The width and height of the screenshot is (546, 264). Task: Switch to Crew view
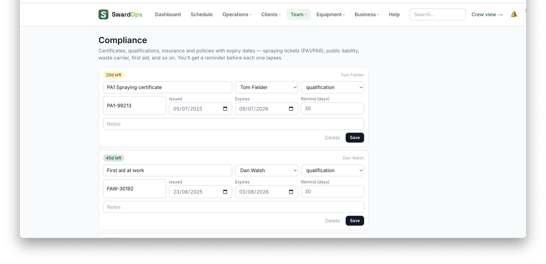(487, 15)
